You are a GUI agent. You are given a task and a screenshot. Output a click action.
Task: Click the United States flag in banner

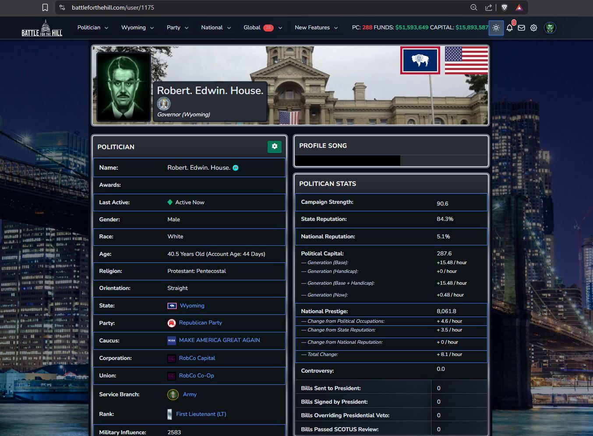click(x=466, y=60)
